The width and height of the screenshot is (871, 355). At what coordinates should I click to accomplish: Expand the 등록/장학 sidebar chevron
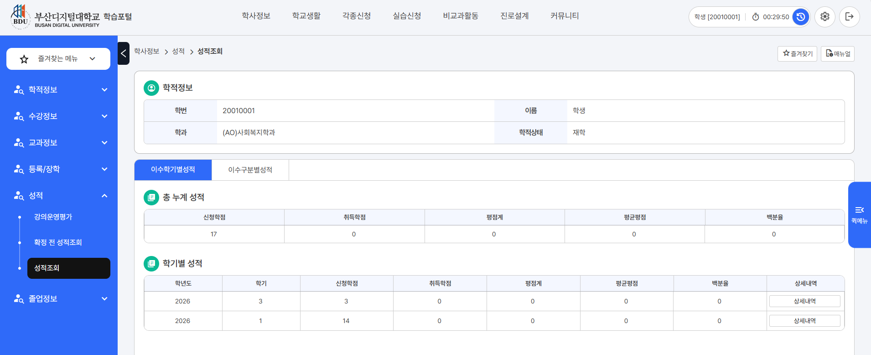(104, 169)
